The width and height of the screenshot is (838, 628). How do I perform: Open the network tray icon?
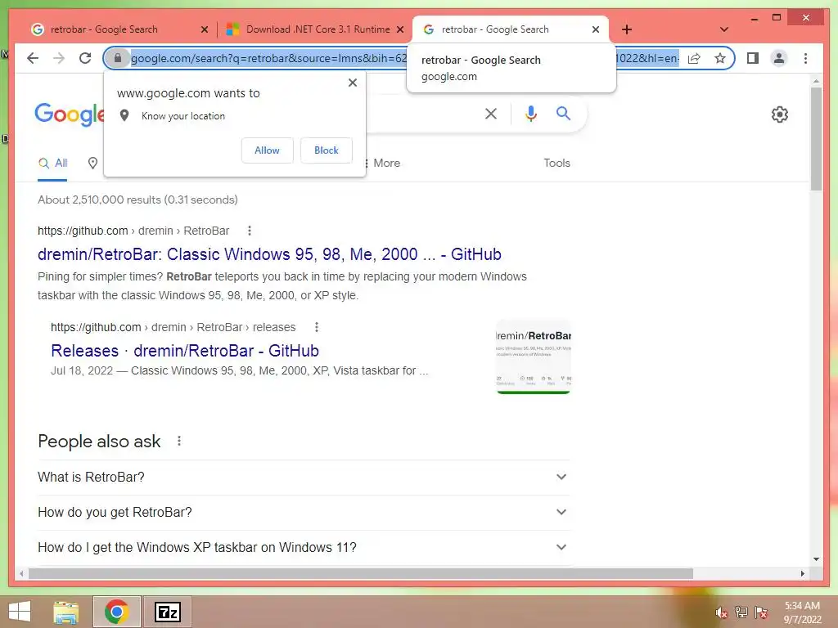coord(741,612)
